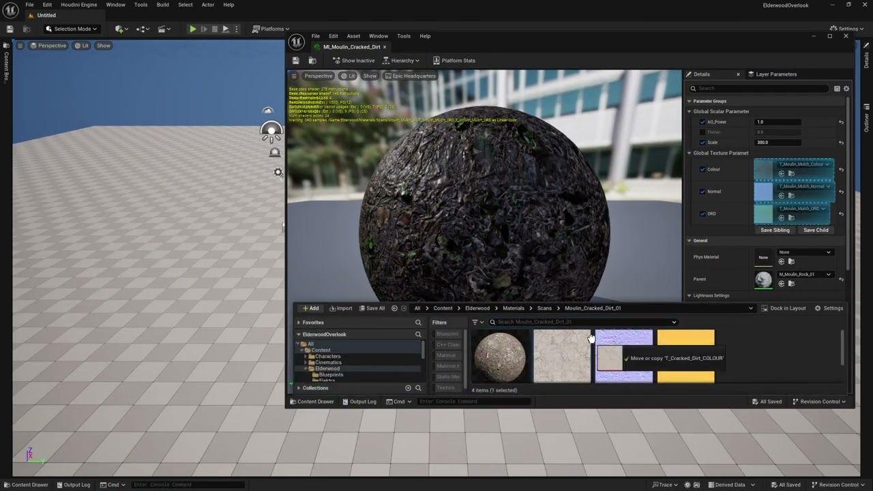
Task: Open the Platforms dropdown
Action: point(270,29)
